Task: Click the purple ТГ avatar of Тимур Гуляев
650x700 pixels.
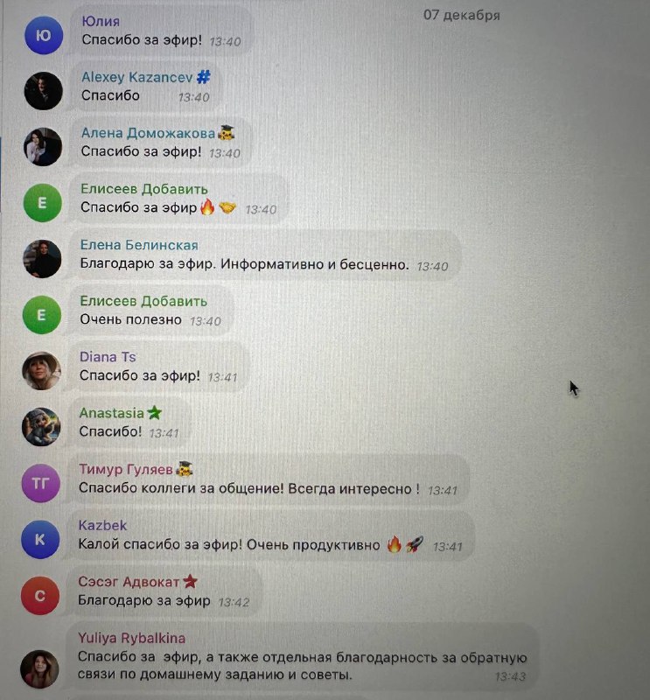Action: [x=40, y=483]
